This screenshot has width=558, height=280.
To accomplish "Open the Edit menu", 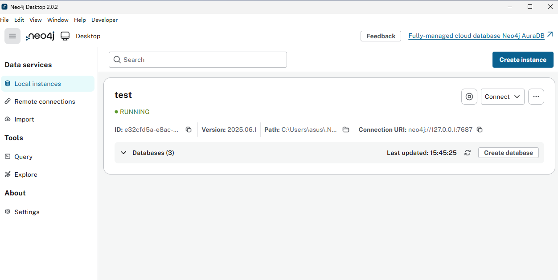I will pyautogui.click(x=19, y=20).
